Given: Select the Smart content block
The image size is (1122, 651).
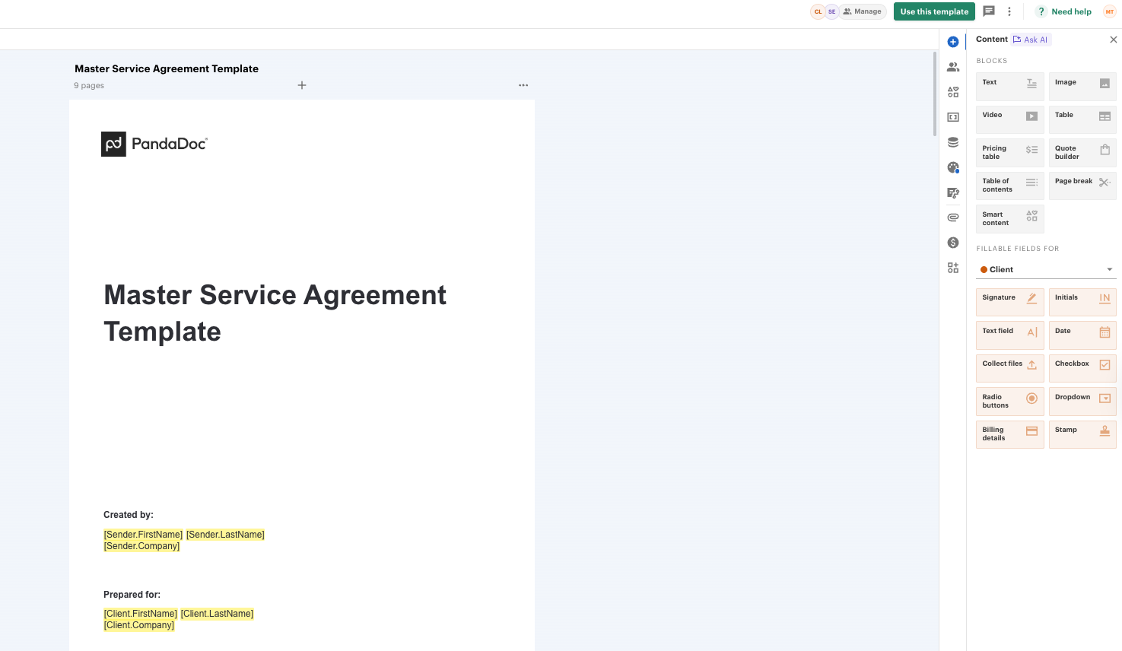Looking at the screenshot, I should (1010, 219).
